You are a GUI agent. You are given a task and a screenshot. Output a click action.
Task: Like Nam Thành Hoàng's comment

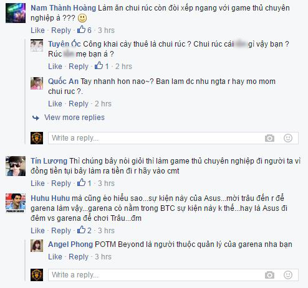(x=37, y=30)
